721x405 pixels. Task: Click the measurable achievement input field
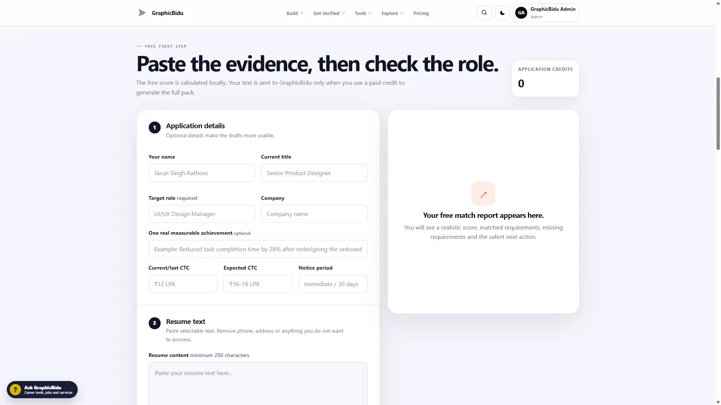click(x=258, y=249)
